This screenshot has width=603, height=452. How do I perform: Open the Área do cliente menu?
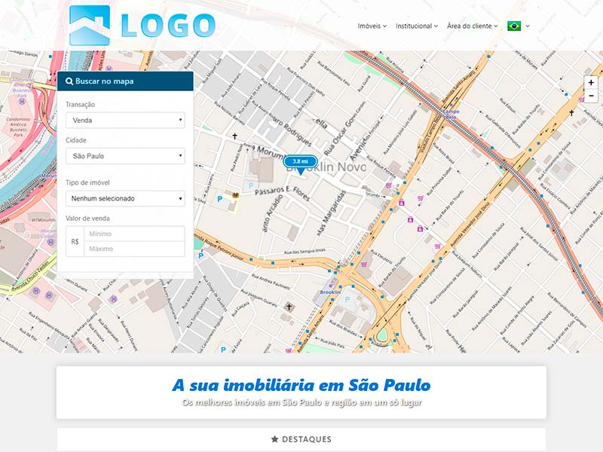(x=473, y=26)
